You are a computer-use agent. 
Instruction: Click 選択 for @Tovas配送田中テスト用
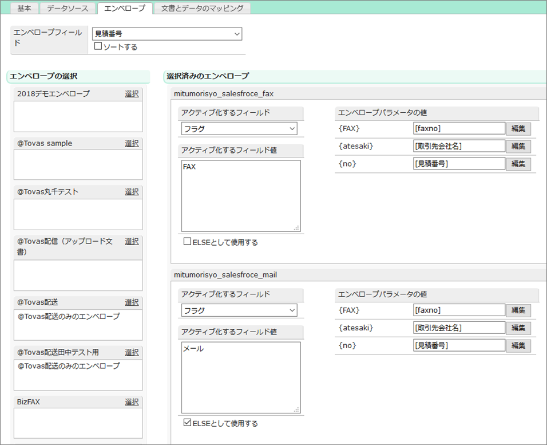click(x=132, y=352)
